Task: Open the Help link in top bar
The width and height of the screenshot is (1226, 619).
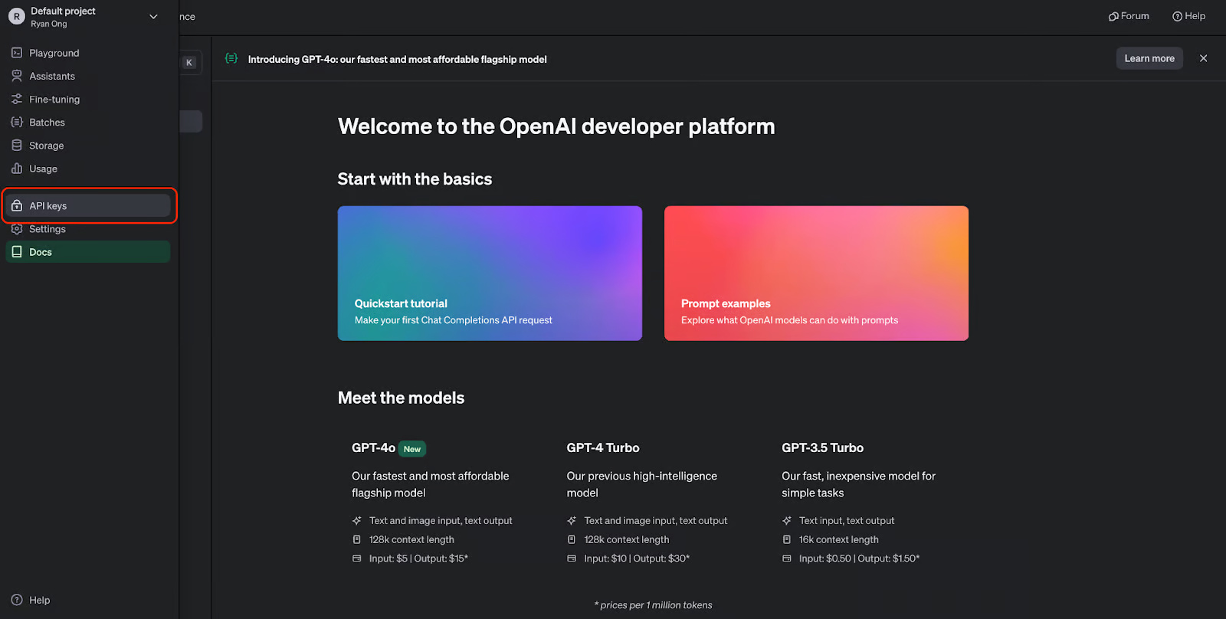Action: click(x=1188, y=16)
